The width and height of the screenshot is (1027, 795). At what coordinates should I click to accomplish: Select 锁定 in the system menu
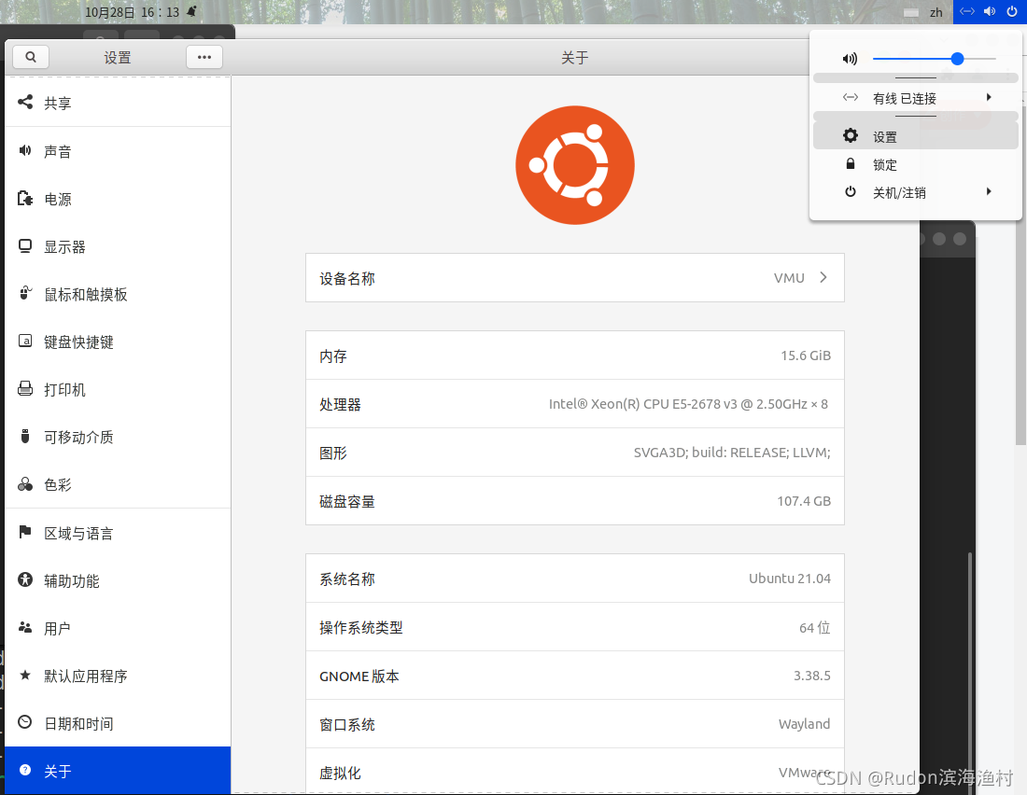(916, 164)
